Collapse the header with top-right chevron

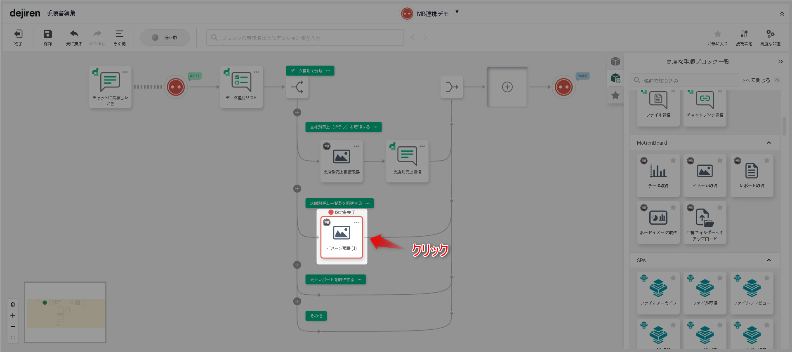point(782,14)
